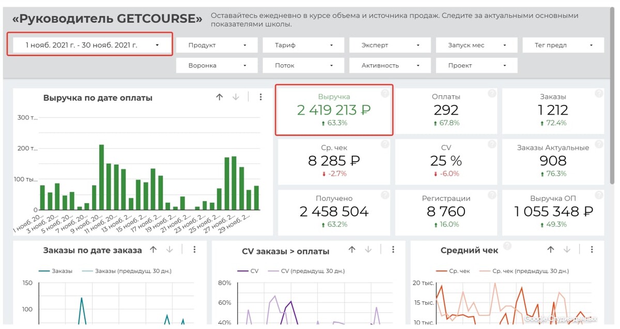Click the Получено value 2 458 504
This screenshot has height=329, width=620.
pos(334,211)
